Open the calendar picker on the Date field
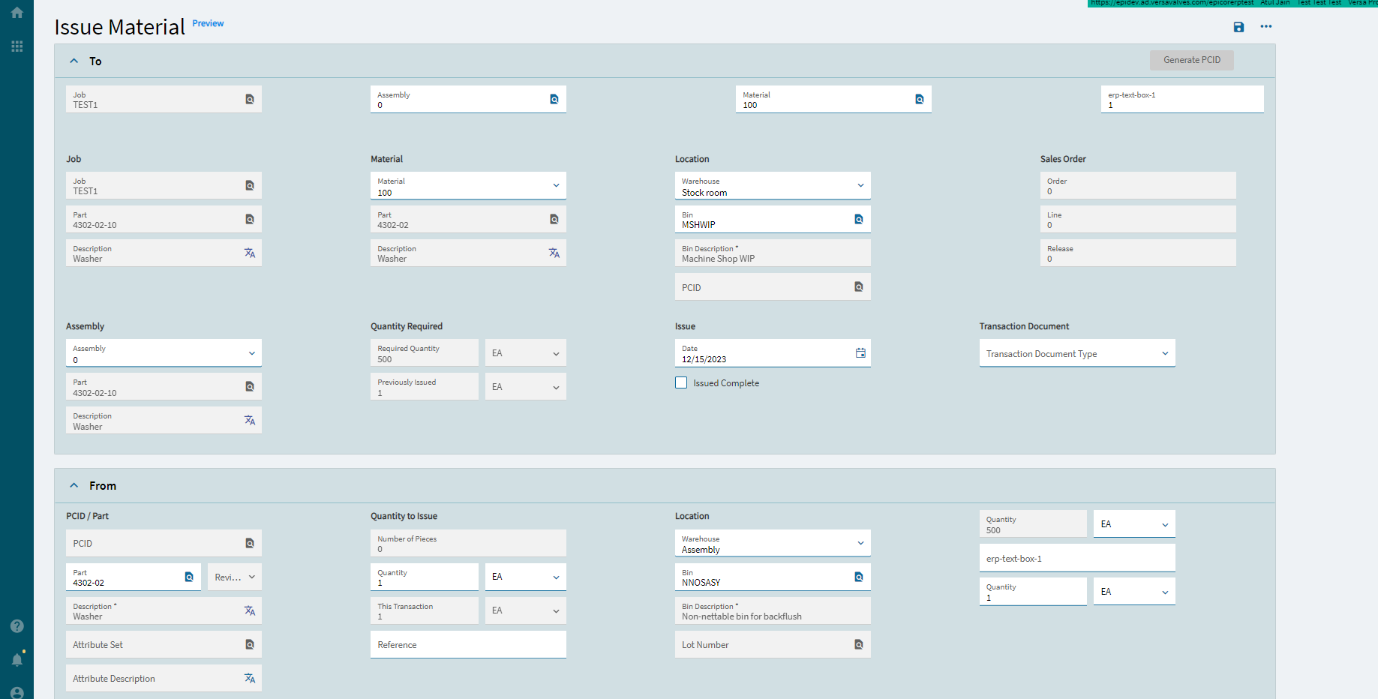This screenshot has width=1378, height=699. (x=860, y=352)
